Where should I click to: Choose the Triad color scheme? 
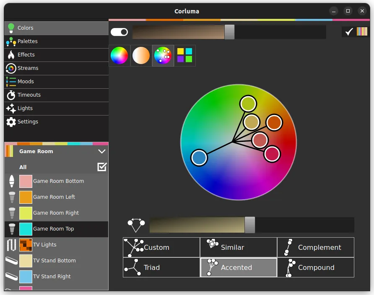tap(161, 267)
